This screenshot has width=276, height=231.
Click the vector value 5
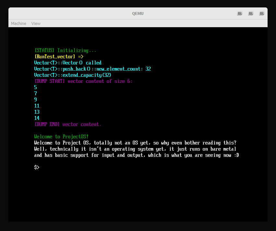click(35, 87)
